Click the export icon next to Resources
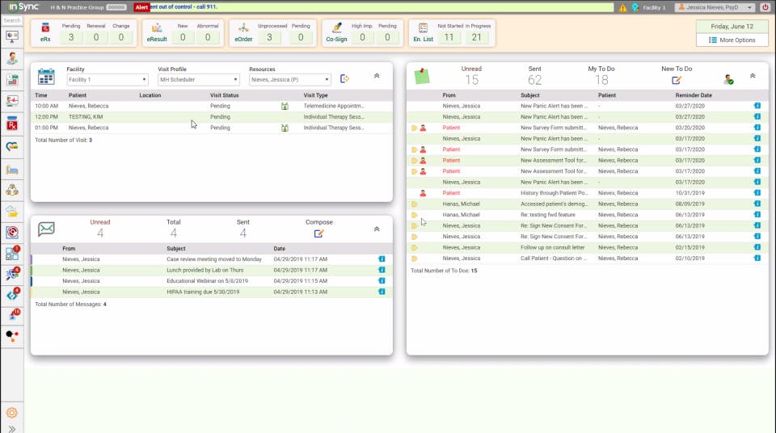Image resolution: width=776 pixels, height=433 pixels. (344, 78)
